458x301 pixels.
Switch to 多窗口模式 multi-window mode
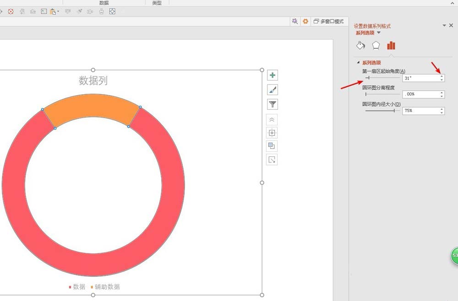pyautogui.click(x=328, y=21)
